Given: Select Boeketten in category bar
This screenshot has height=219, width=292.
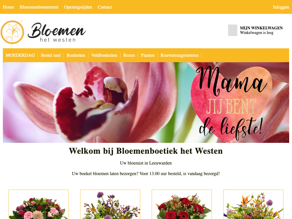Looking at the screenshot, I should click(x=76, y=55).
